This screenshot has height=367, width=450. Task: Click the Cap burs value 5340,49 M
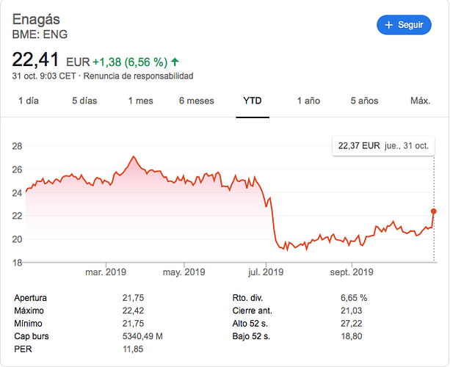(x=142, y=336)
